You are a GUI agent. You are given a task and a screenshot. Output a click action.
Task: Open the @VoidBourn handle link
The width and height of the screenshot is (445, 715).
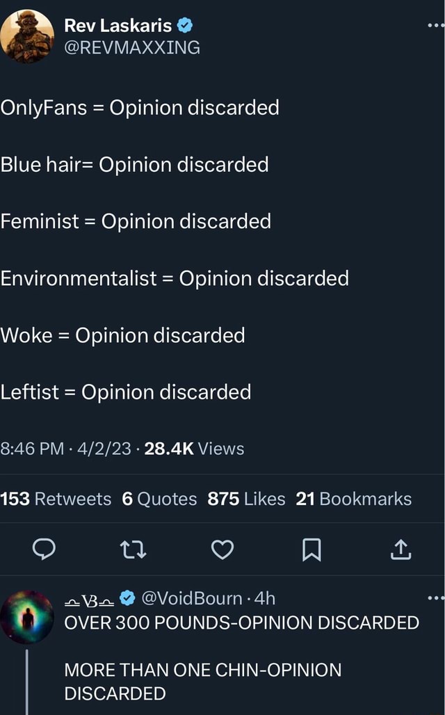191,598
